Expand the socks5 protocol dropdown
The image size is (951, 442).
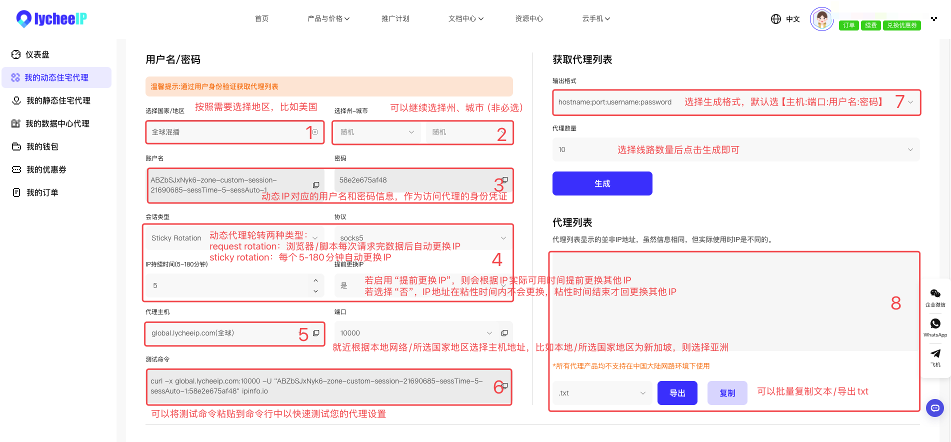423,238
